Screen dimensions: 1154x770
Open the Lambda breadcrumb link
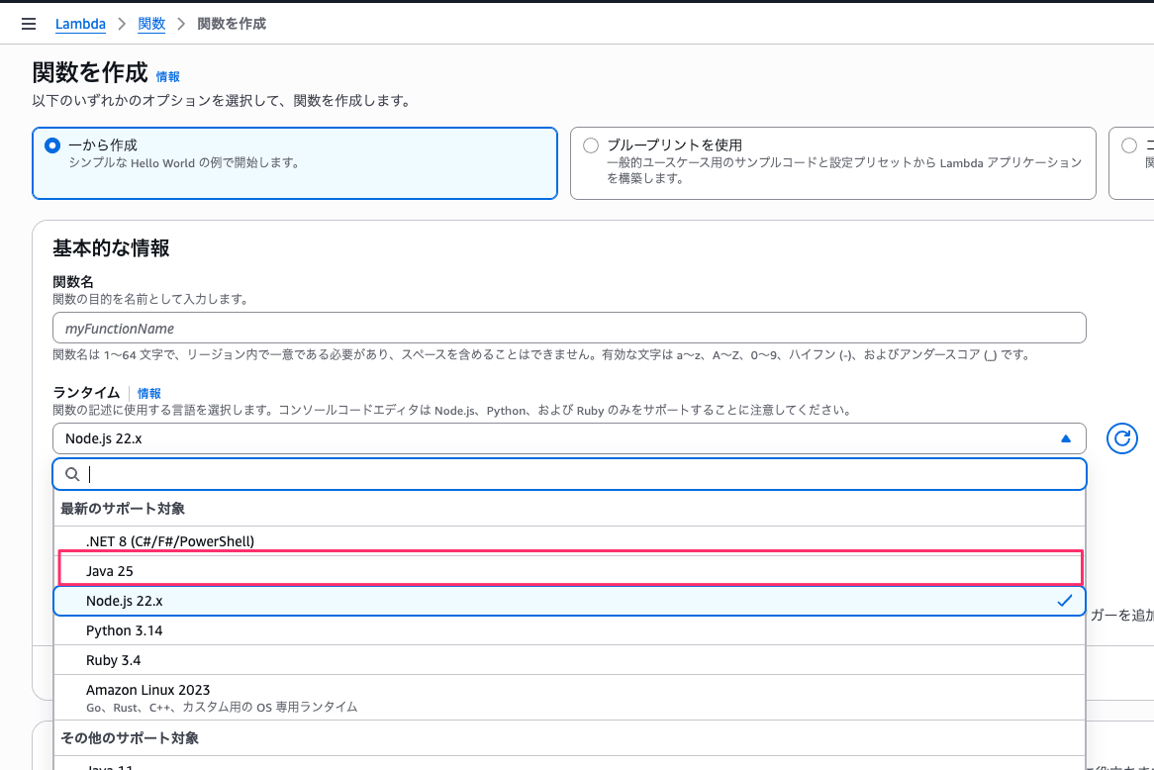coord(80,23)
